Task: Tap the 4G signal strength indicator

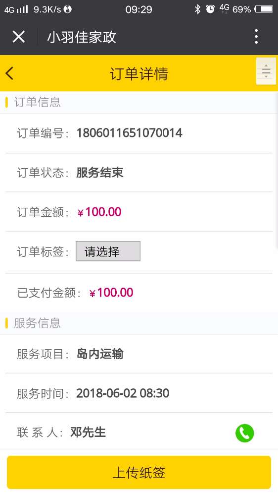Action: click(16, 9)
